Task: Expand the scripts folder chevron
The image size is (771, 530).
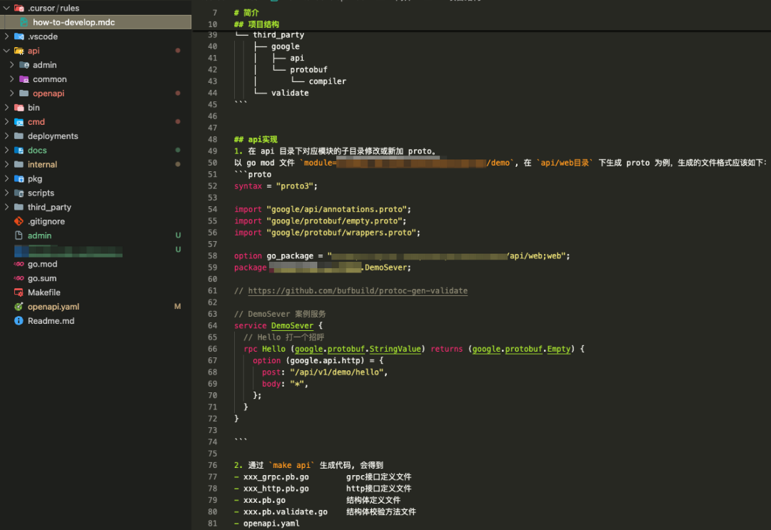Action: [6, 193]
